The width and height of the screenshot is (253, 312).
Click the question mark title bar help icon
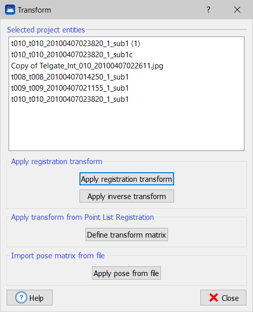click(208, 10)
